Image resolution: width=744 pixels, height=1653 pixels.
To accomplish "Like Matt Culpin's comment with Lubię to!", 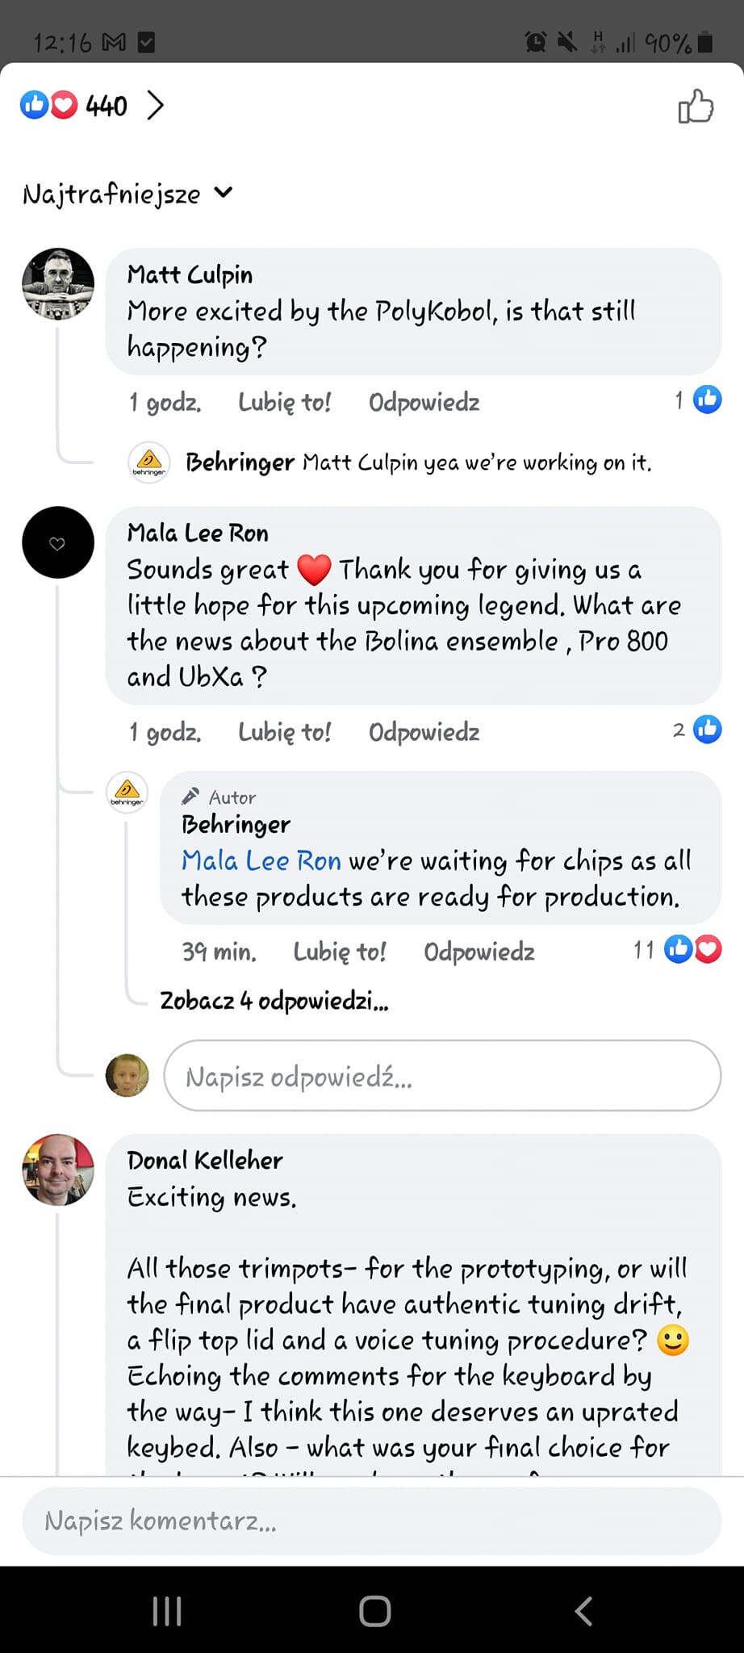I will (284, 402).
